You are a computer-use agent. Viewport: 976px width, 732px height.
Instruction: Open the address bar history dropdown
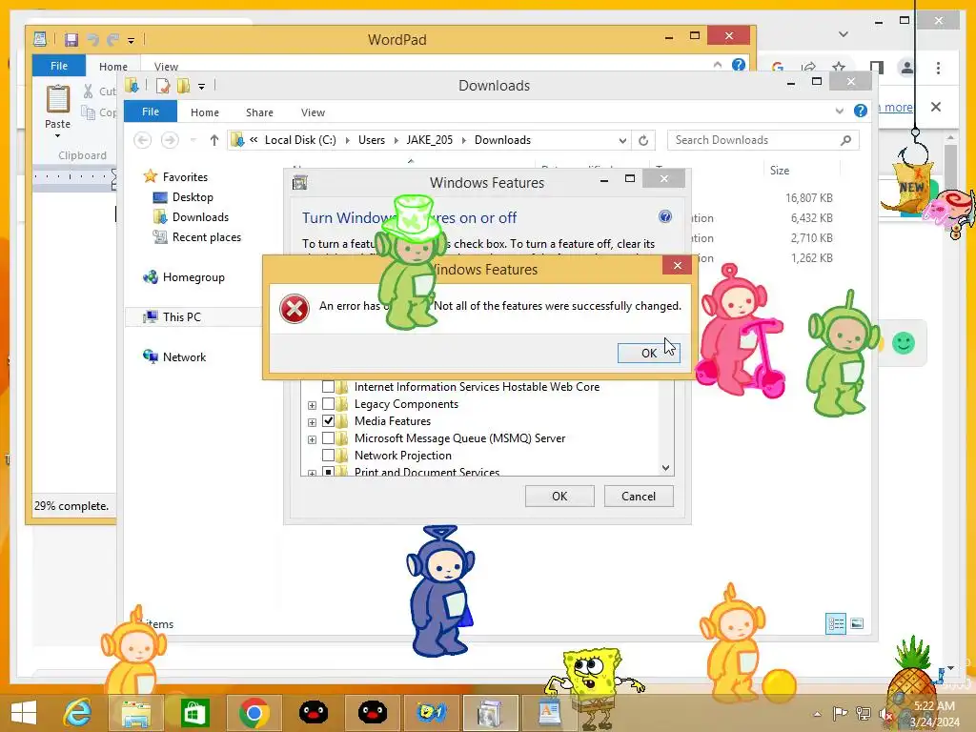pyautogui.click(x=622, y=141)
